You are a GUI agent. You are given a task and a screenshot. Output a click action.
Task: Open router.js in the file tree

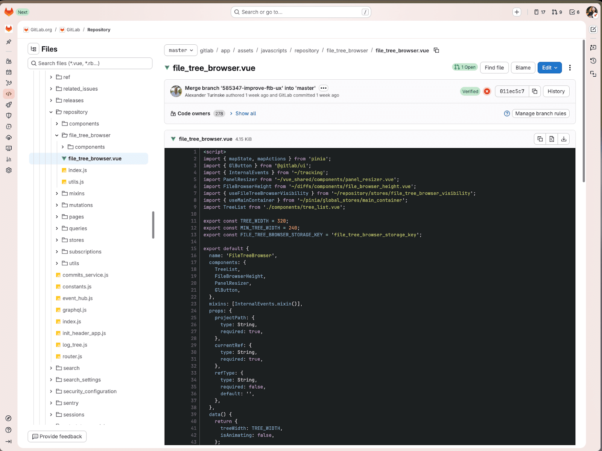click(x=72, y=356)
